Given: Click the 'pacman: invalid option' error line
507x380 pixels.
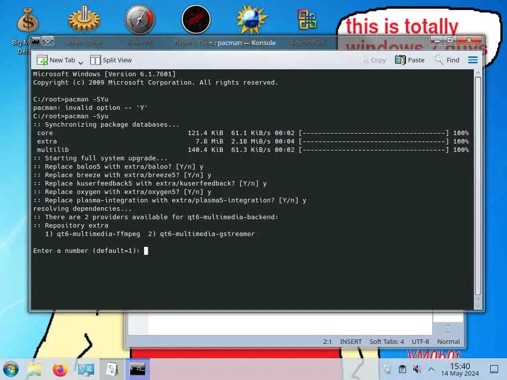Looking at the screenshot, I should [x=90, y=107].
